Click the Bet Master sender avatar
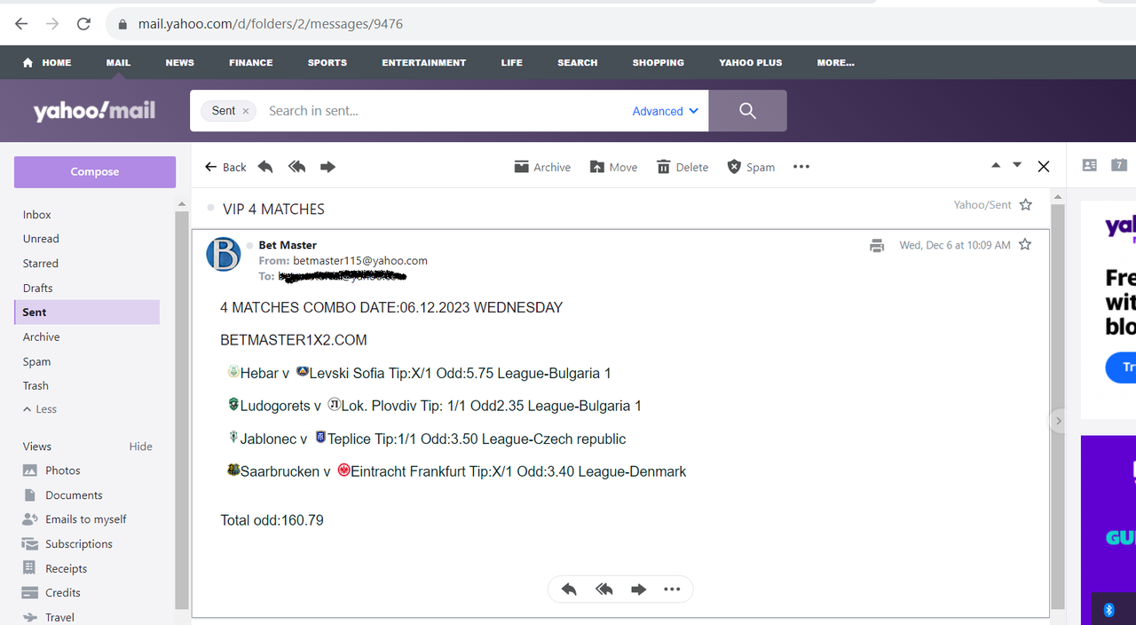This screenshot has height=625, width=1136. 224,254
